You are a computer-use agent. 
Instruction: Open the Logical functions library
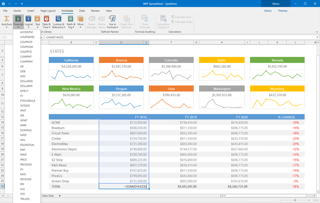coord(29,21)
